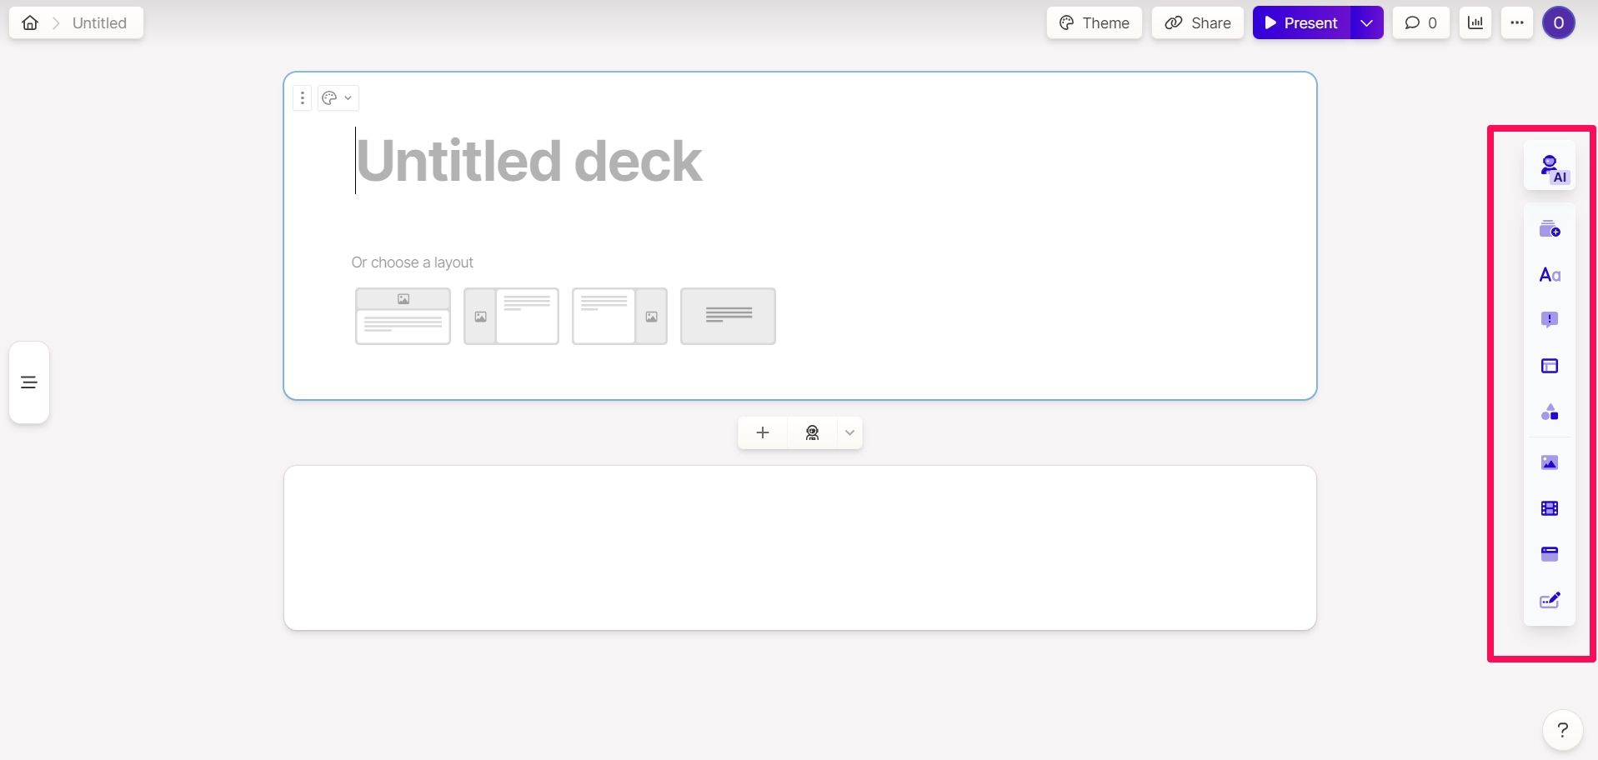Image resolution: width=1598 pixels, height=760 pixels.
Task: Open the comments panel
Action: pyautogui.click(x=1420, y=22)
